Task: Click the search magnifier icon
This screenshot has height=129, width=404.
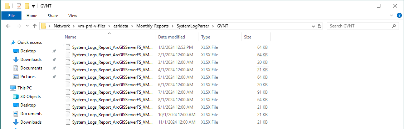Action: pyautogui.click(x=393, y=26)
